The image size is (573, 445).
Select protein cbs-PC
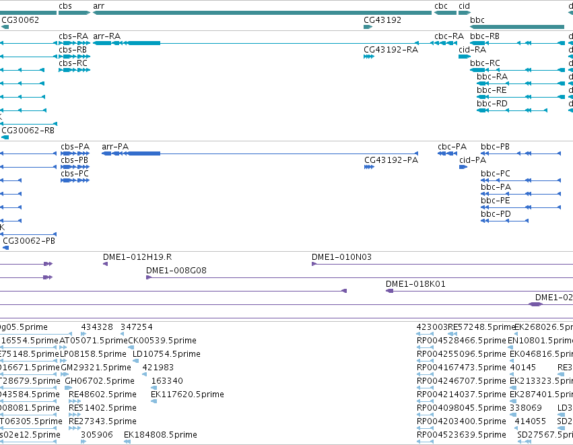pos(75,180)
